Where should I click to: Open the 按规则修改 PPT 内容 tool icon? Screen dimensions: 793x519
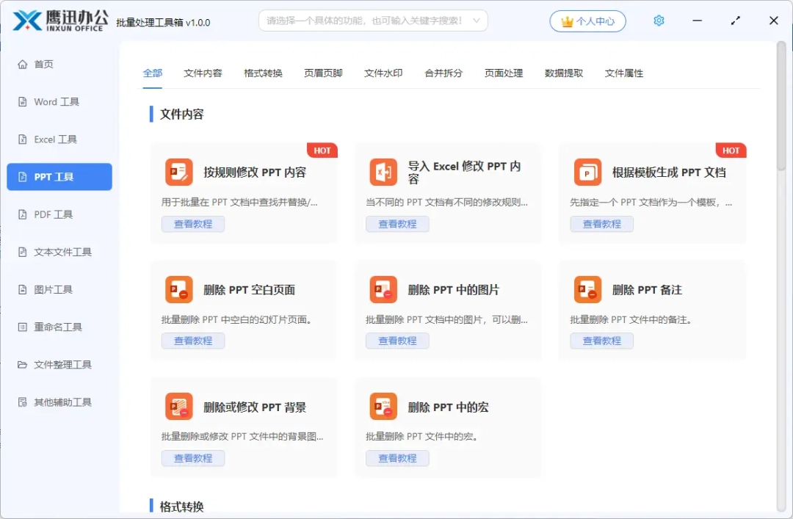point(178,171)
